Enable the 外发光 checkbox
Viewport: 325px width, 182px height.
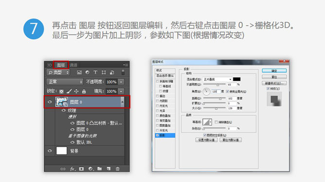click(158, 130)
